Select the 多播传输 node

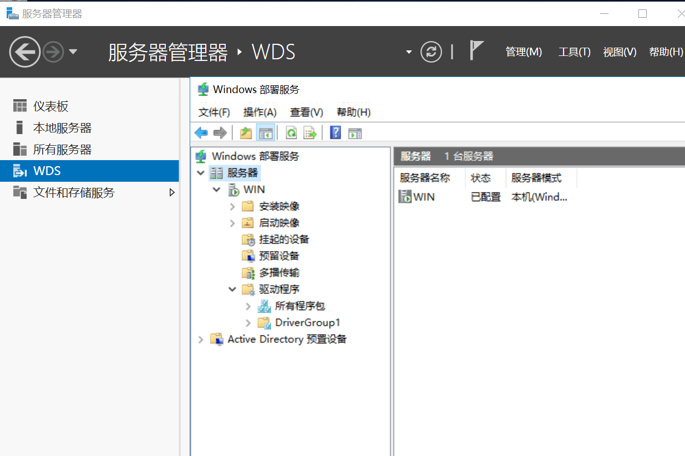point(281,272)
